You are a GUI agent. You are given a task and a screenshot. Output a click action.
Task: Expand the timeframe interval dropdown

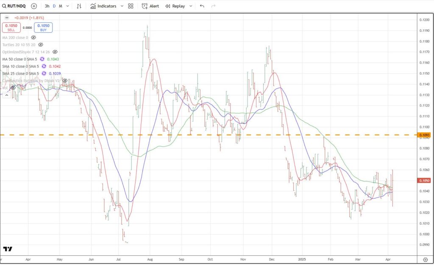coord(67,6)
